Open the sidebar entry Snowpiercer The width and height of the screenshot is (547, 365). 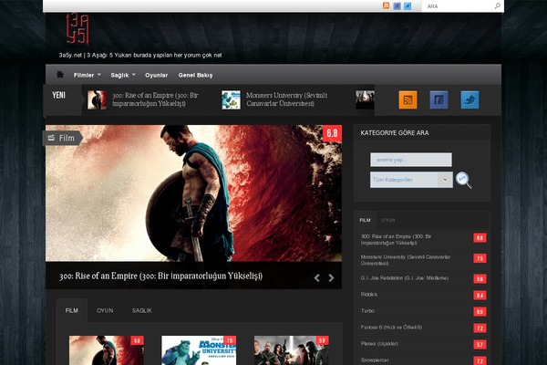pos(375,360)
